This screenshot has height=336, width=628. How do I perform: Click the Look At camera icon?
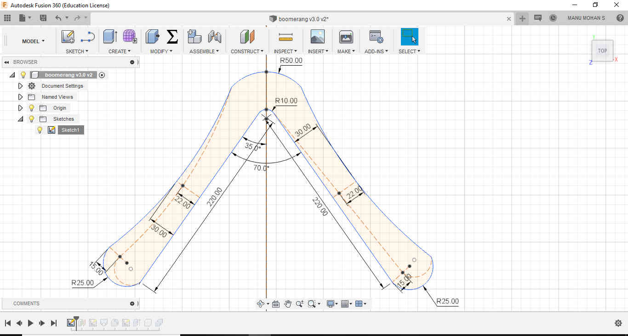point(276,304)
